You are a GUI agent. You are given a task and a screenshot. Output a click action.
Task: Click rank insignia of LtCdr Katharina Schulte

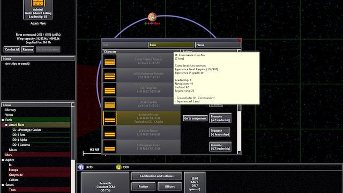[x=109, y=75]
